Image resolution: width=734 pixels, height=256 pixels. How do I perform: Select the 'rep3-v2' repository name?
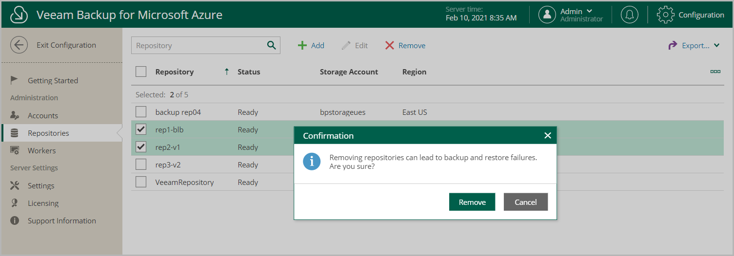tap(168, 165)
